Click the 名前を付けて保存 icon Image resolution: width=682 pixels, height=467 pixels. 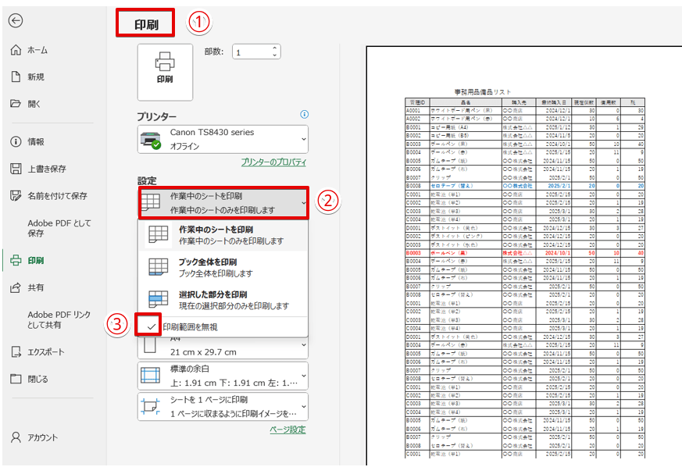click(x=16, y=196)
